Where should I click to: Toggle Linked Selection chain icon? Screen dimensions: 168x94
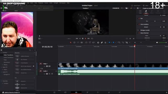point(102,43)
